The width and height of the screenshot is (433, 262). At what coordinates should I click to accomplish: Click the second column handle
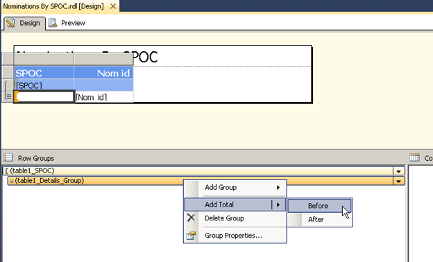103,60
